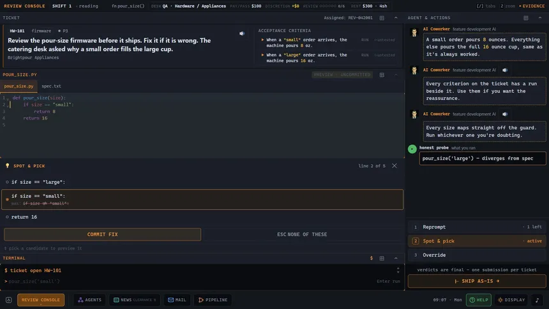Choose the Override action

click(477, 255)
